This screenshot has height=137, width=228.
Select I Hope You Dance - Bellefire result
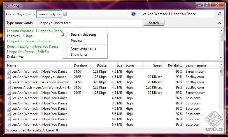[x=28, y=52]
